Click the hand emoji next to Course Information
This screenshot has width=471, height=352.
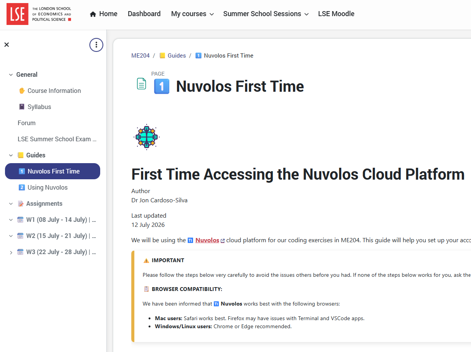(22, 91)
